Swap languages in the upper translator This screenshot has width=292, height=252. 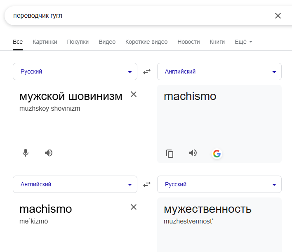point(147,71)
